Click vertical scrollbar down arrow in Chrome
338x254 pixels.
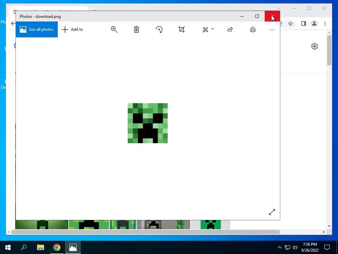[x=329, y=226]
